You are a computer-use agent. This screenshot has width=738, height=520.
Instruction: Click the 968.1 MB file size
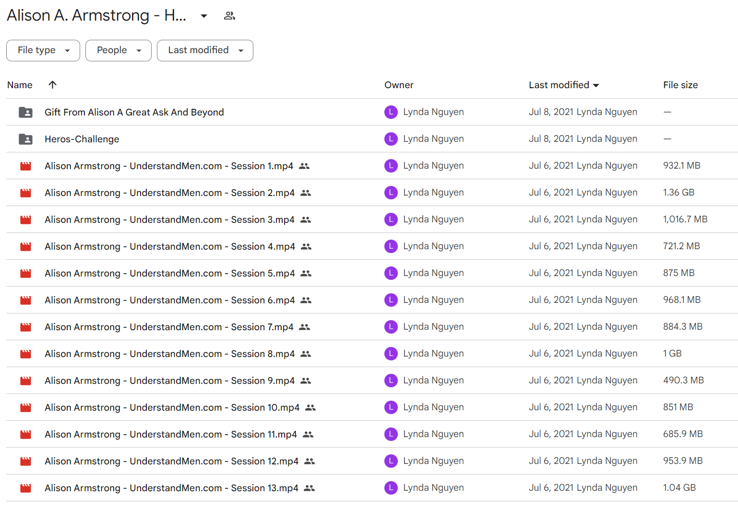coord(682,300)
